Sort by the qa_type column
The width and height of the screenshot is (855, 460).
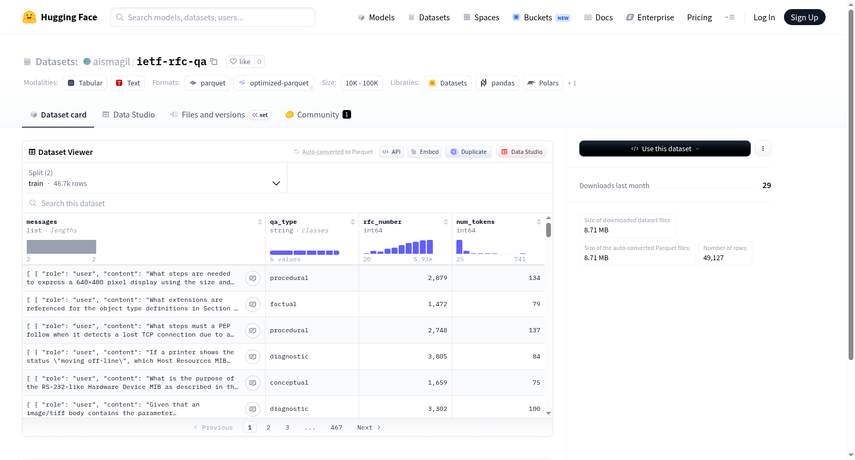pyautogui.click(x=353, y=222)
